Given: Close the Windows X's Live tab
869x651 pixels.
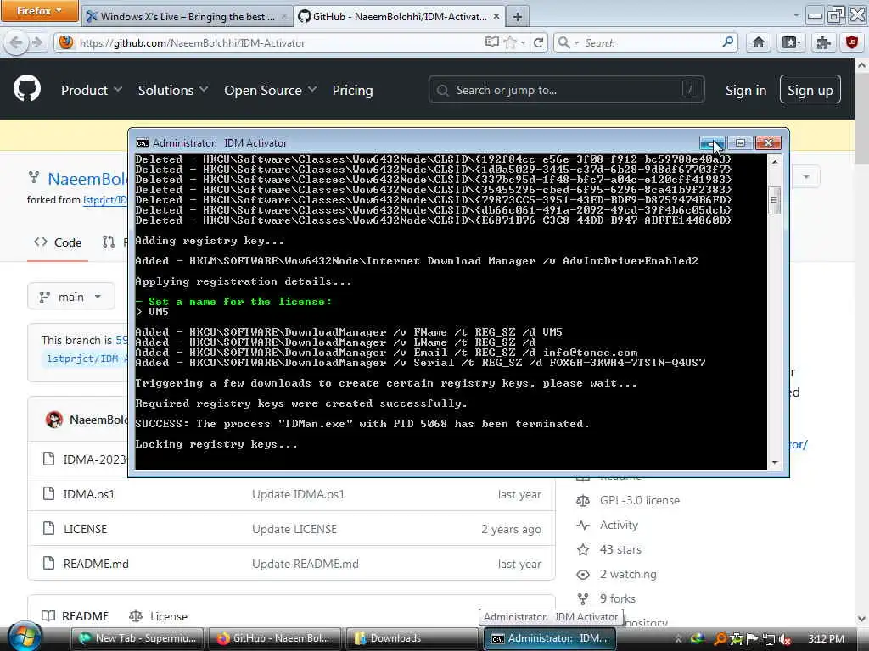Looking at the screenshot, I should point(283,17).
